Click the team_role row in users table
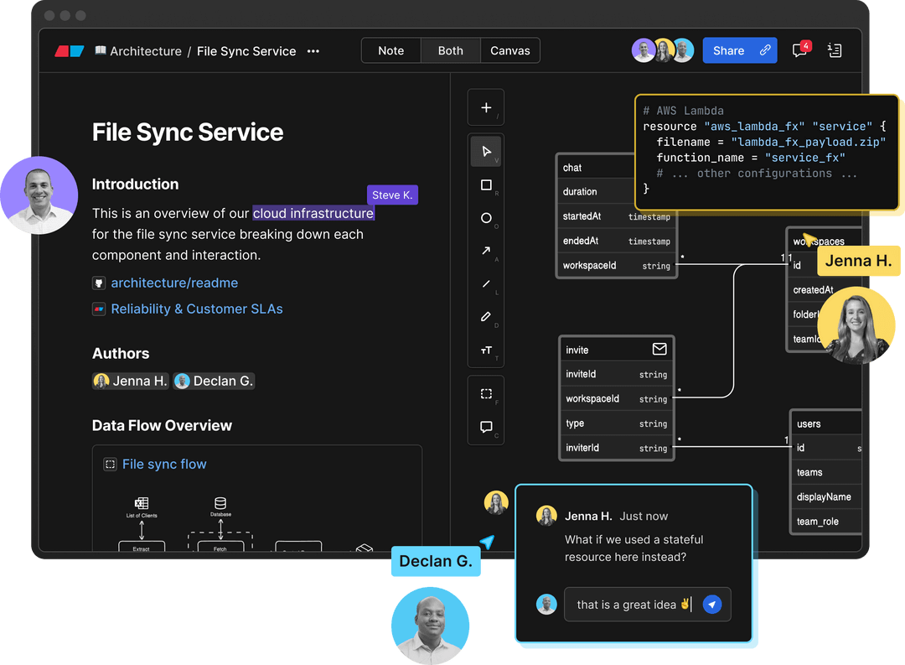Screen dimensions: 905x665 826,521
